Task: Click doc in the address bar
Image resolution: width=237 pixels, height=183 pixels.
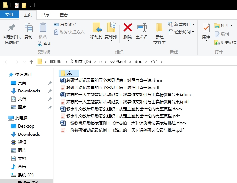Action: (138, 62)
